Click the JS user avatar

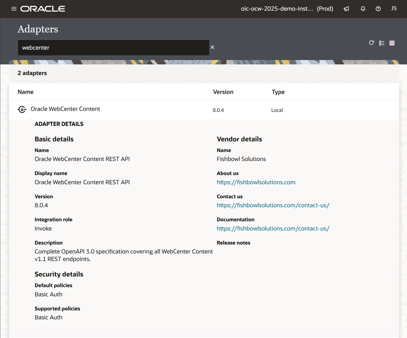[x=394, y=8]
